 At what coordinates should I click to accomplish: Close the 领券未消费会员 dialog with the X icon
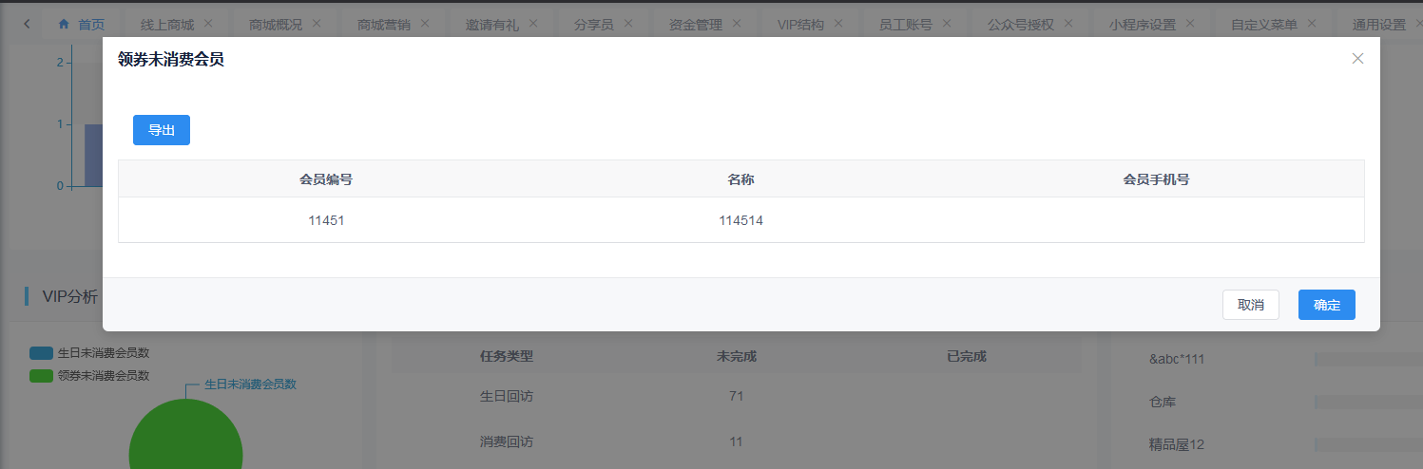click(1357, 59)
